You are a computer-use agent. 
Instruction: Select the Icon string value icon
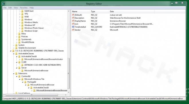pyautogui.click(x=73, y=24)
